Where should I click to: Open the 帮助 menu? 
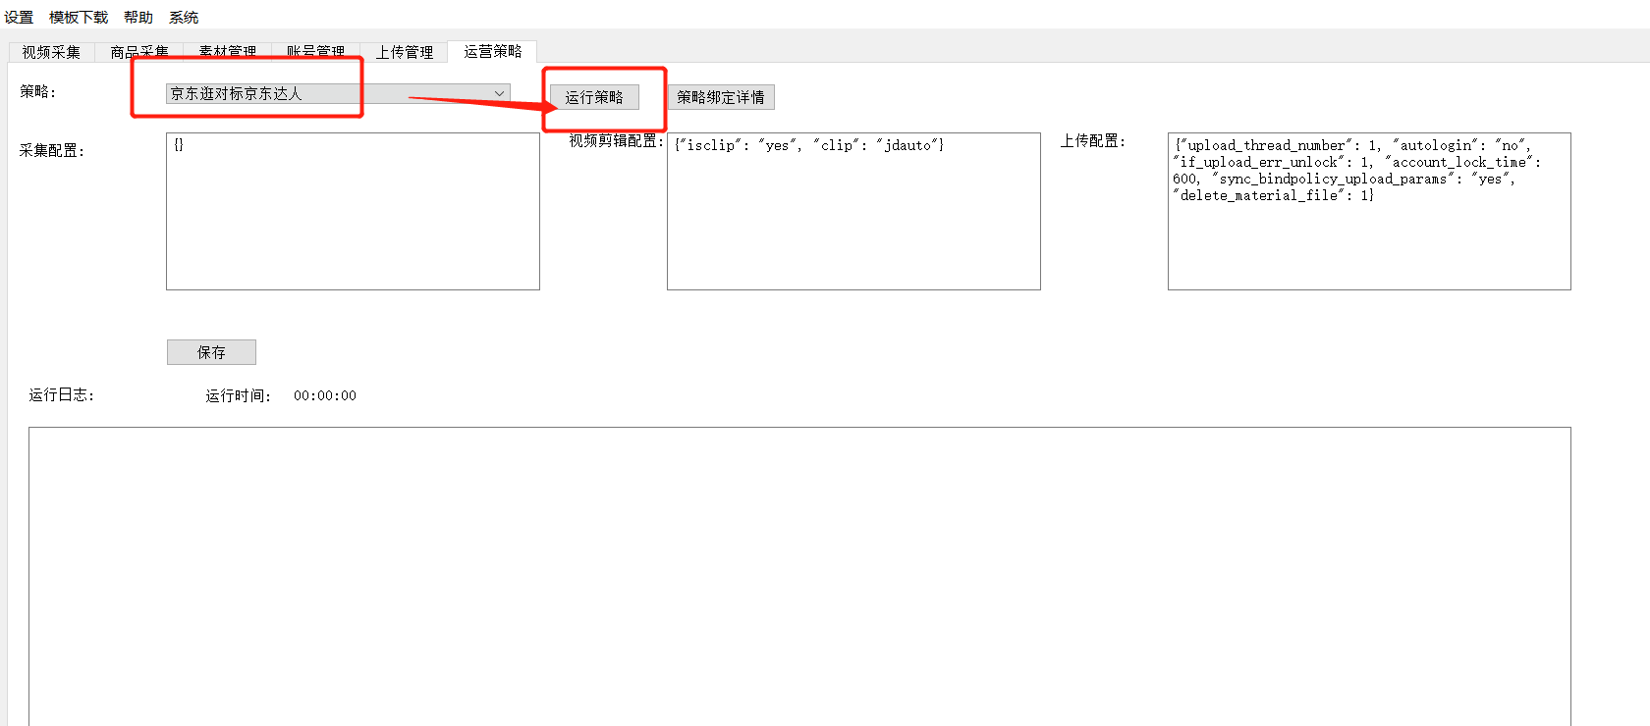tap(138, 18)
